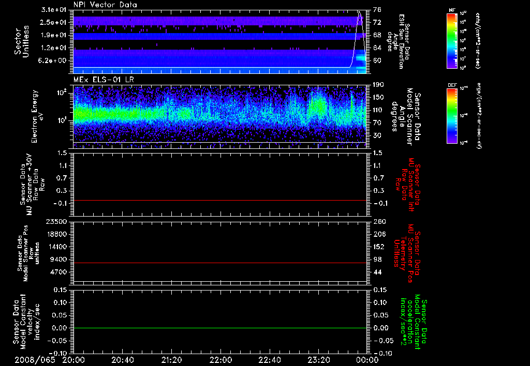Screen dimensions: 530x366
Task: Click the red MU Scanner Int Raw Data label
Action: (x=408, y=184)
